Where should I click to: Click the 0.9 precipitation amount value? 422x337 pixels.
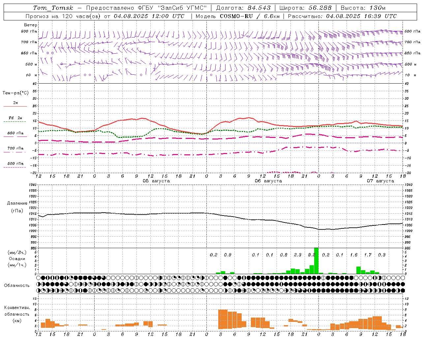[x=227, y=255]
